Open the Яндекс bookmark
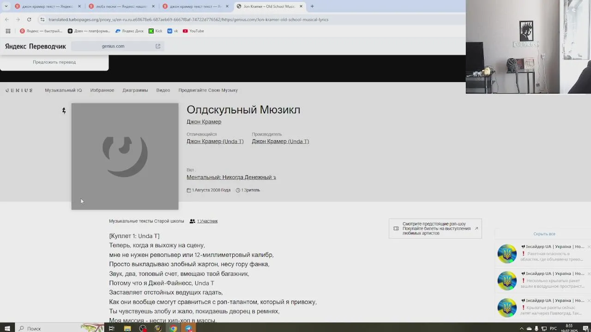Viewport: 591px width, 332px height. coord(41,31)
